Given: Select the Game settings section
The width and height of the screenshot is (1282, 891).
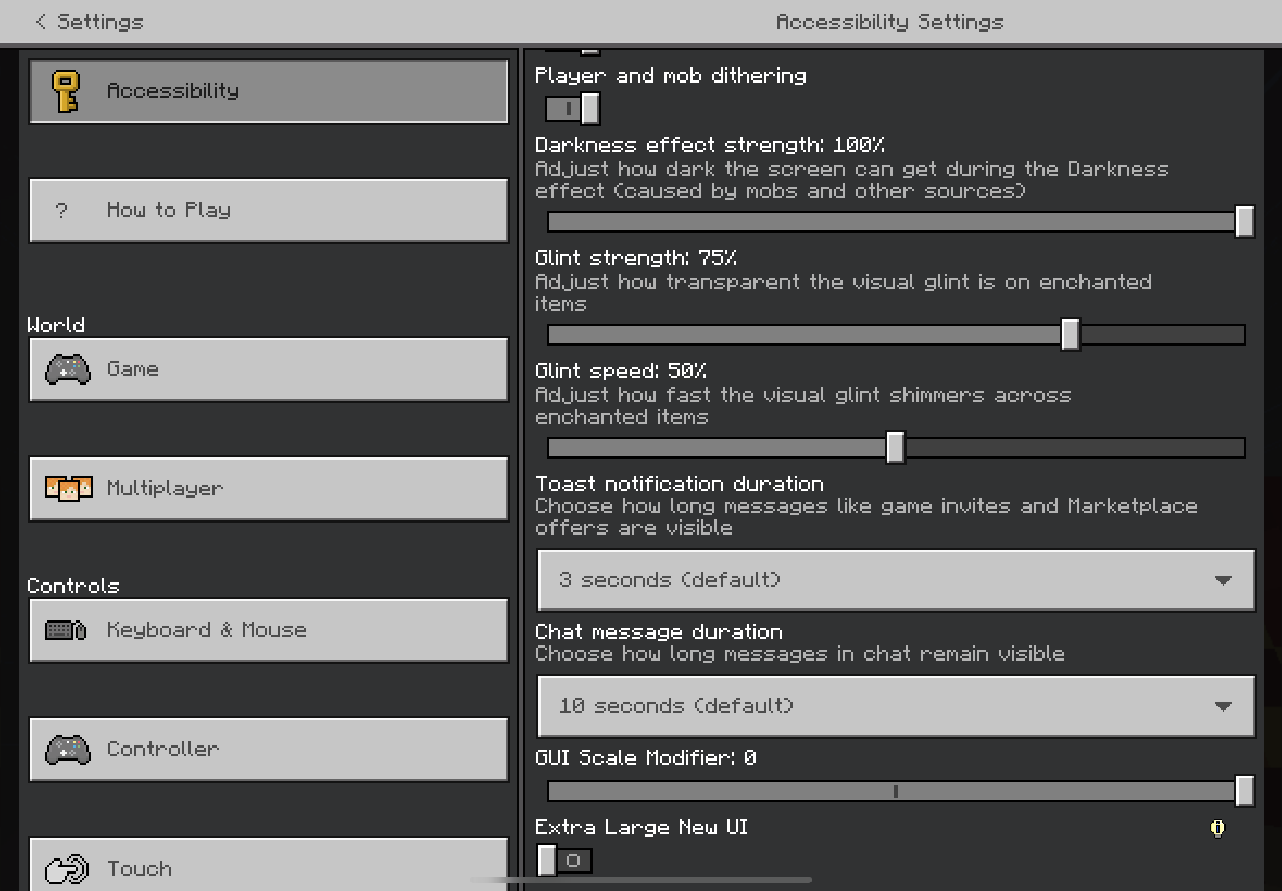Looking at the screenshot, I should pyautogui.click(x=268, y=369).
